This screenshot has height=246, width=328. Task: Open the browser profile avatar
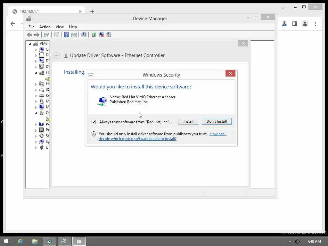[305, 24]
